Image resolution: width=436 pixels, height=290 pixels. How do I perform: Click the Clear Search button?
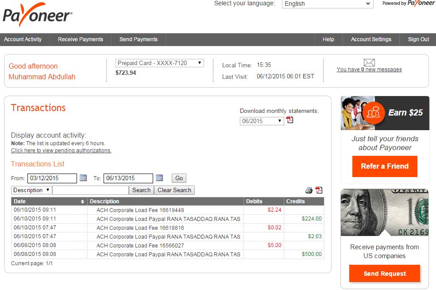click(x=174, y=190)
